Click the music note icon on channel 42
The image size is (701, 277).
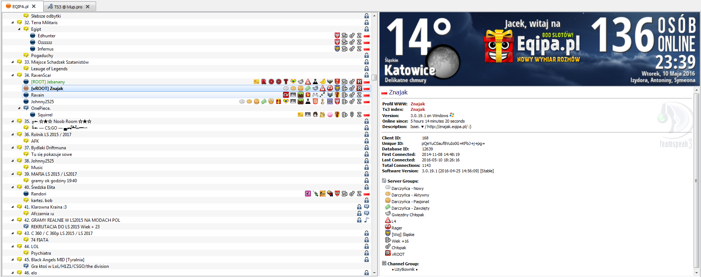[x=367, y=220]
